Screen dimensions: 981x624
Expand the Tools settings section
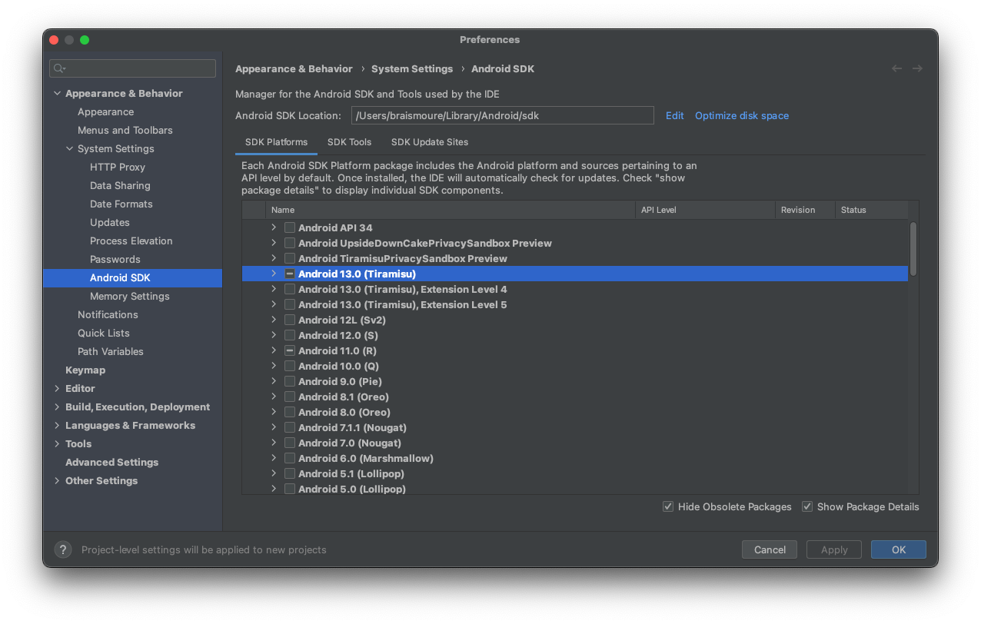57,443
